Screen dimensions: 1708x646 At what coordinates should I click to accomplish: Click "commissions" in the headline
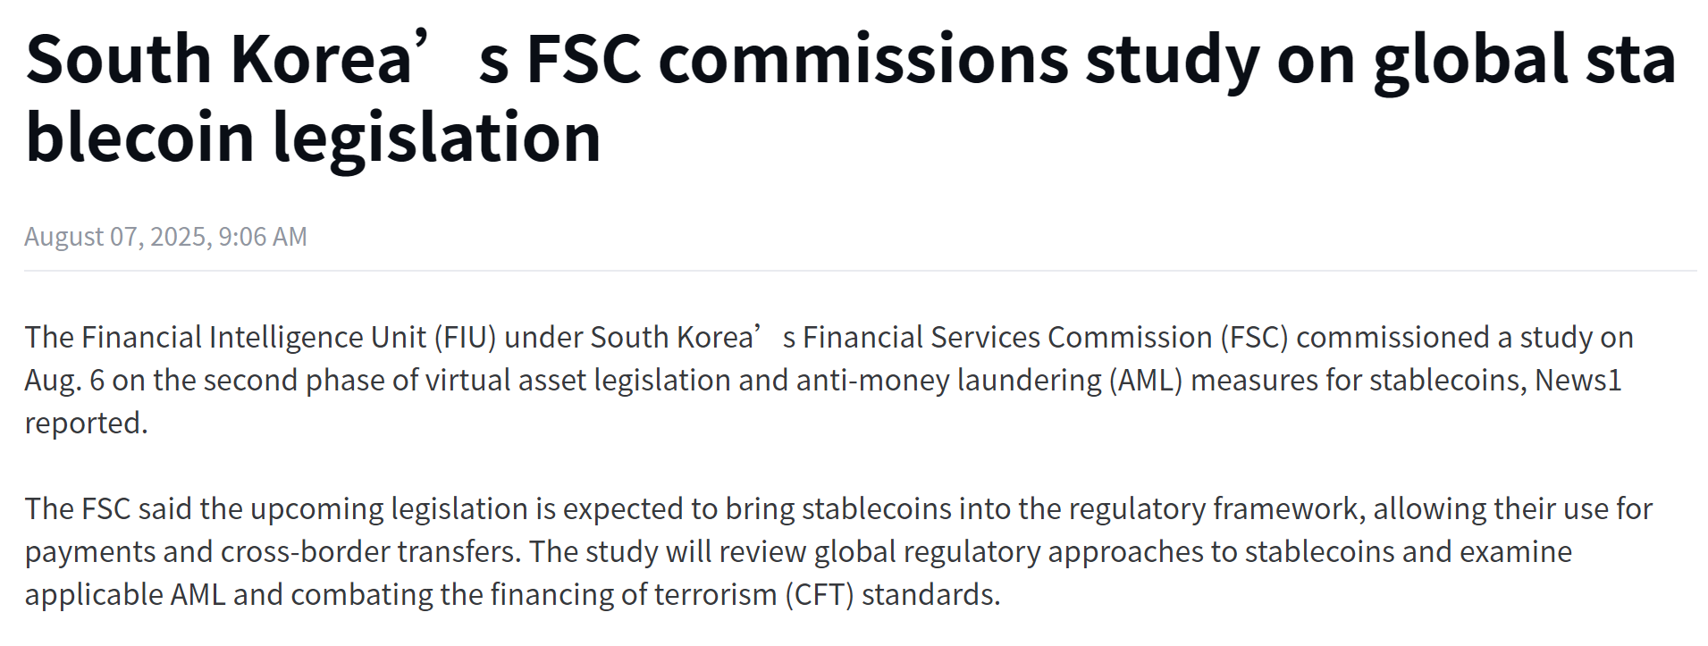863,61
